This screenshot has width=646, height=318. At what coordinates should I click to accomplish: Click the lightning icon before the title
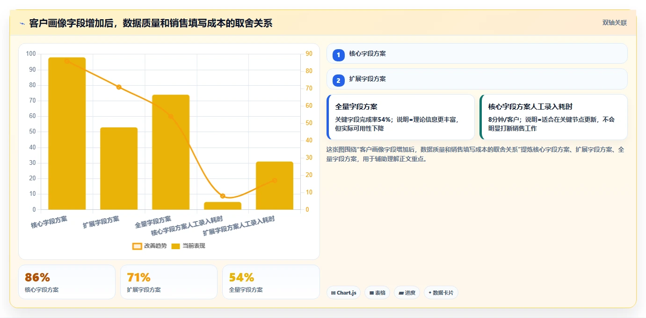click(x=22, y=23)
